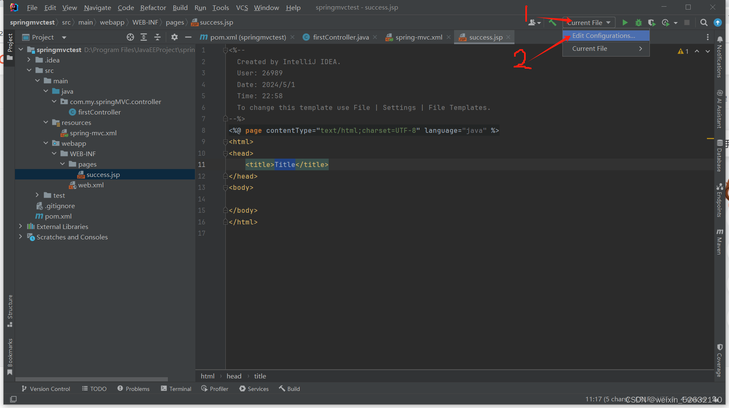
Task: Click 'head' in editor breadcrumb
Action: 234,376
